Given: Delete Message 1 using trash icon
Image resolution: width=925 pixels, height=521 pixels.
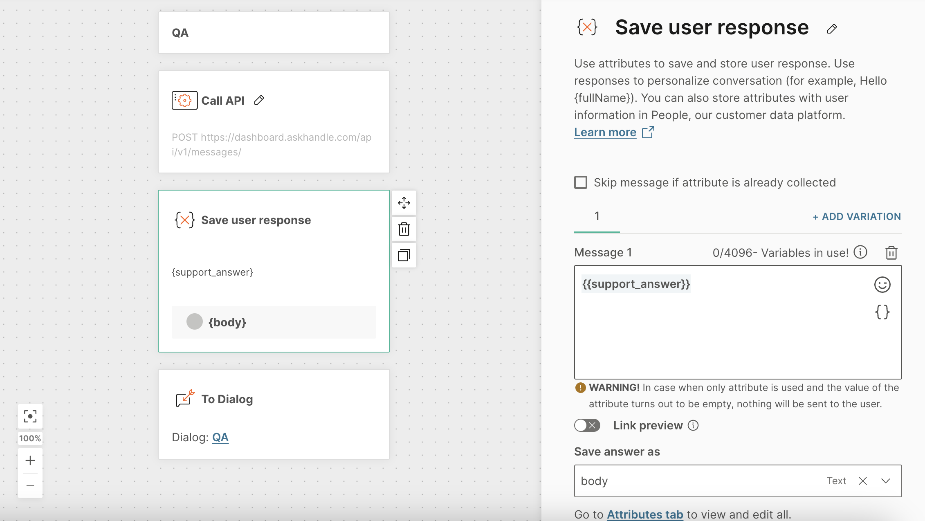Looking at the screenshot, I should click(891, 253).
